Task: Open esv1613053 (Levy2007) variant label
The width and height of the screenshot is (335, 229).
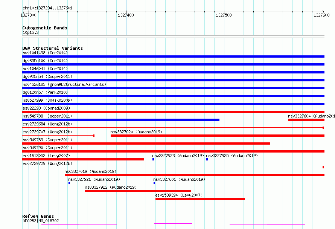Action: (46, 156)
